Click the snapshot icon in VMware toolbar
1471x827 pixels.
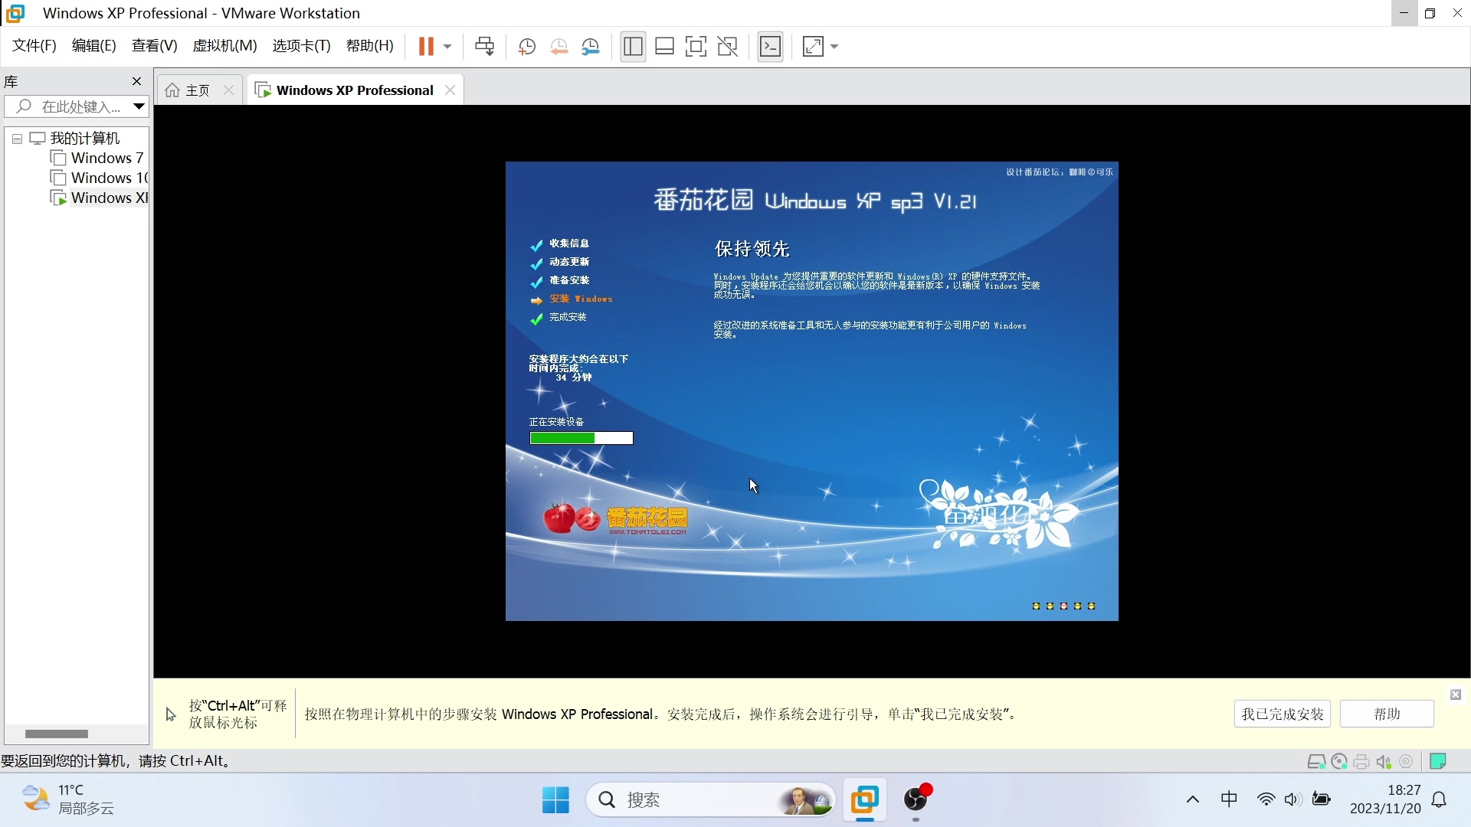click(x=526, y=47)
